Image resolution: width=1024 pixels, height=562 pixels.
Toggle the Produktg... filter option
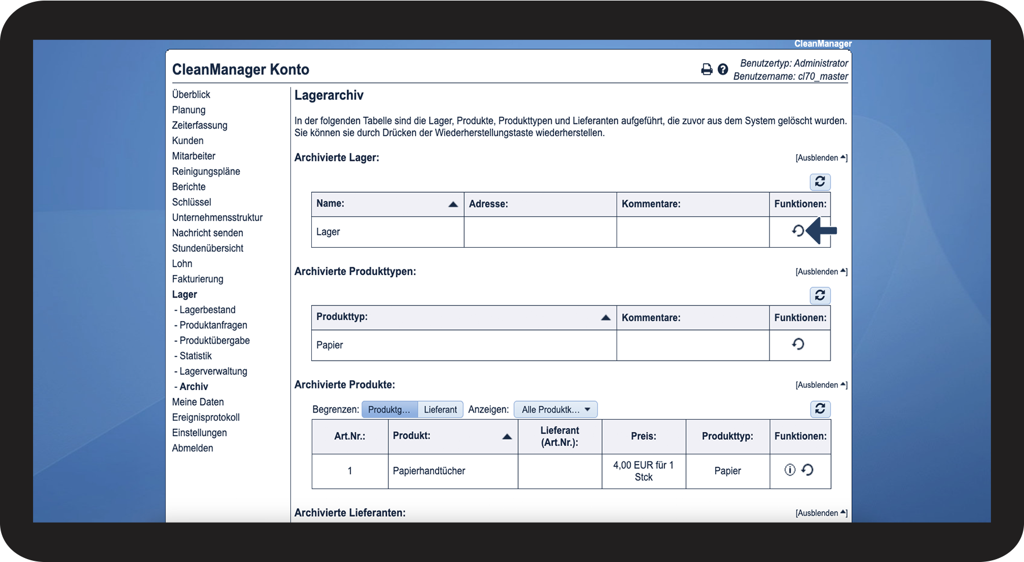click(x=389, y=410)
